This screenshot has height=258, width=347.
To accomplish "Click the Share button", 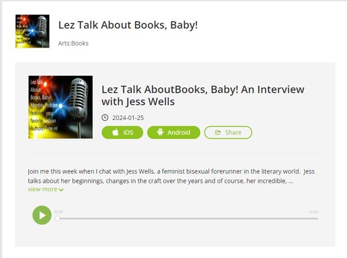I will point(228,132).
